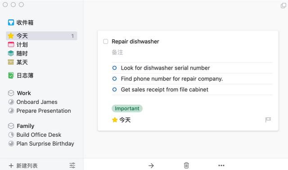Complete the Find phone number checklist item

coord(114,79)
